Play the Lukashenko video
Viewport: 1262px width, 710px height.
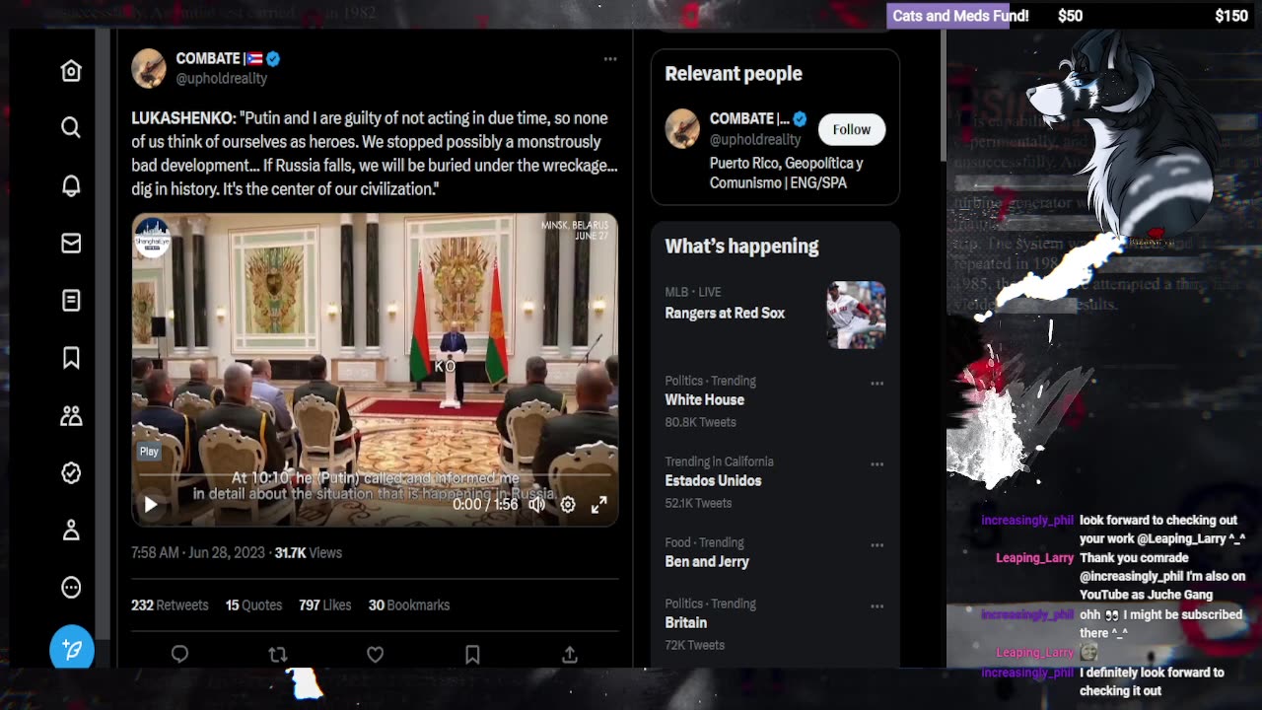[151, 505]
